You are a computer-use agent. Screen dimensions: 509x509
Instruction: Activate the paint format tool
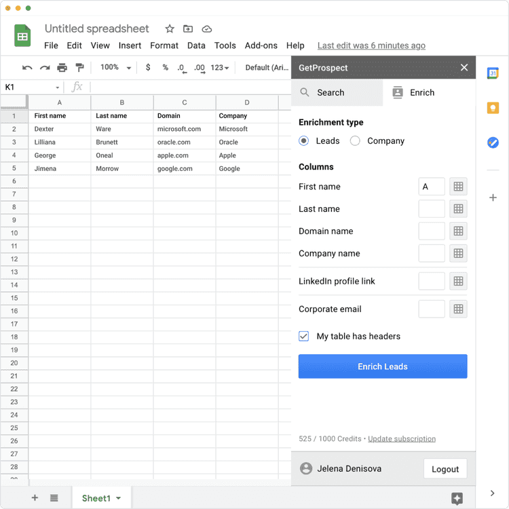79,67
